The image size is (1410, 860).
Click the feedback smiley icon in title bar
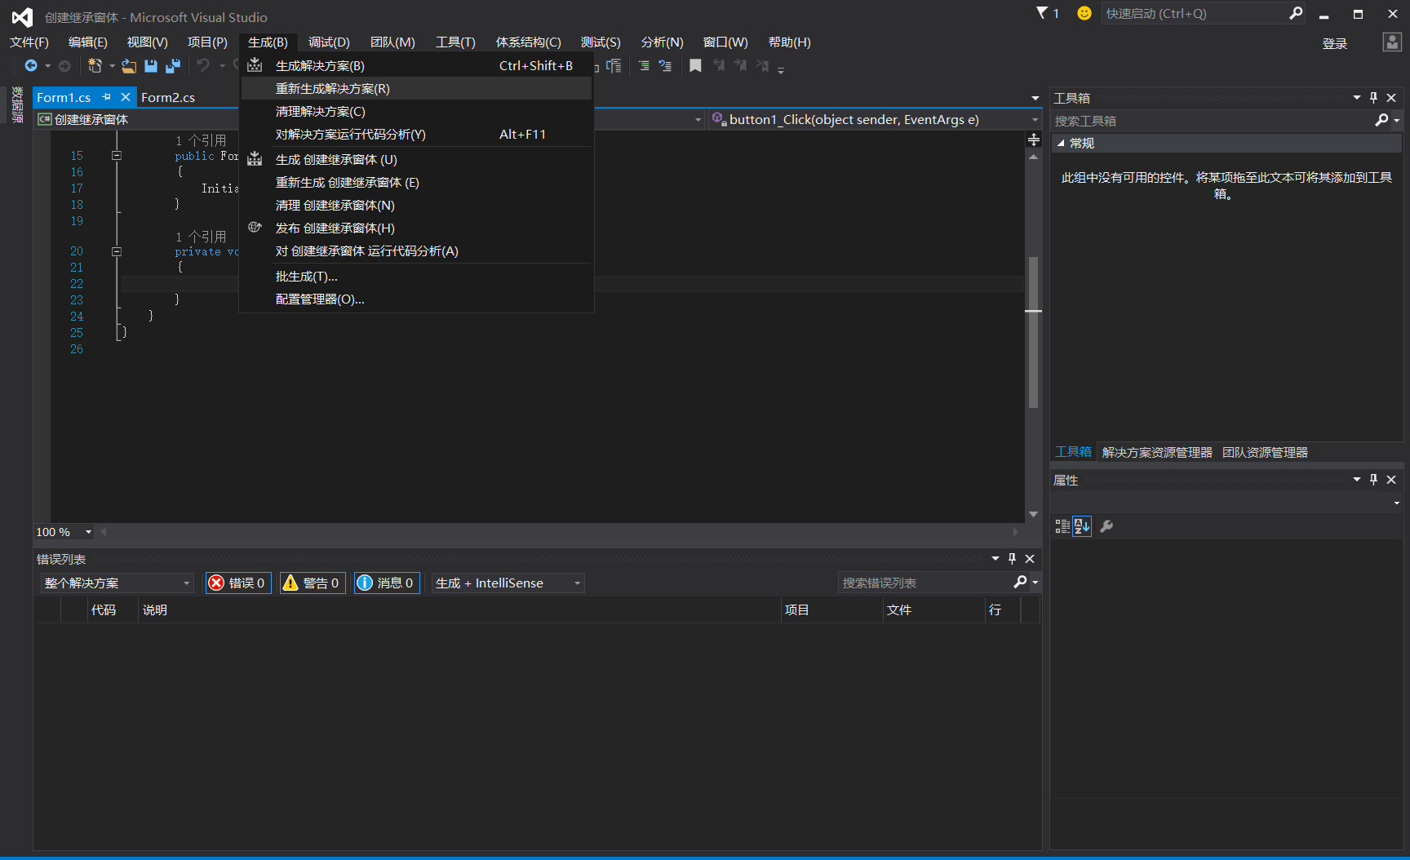[1084, 13]
